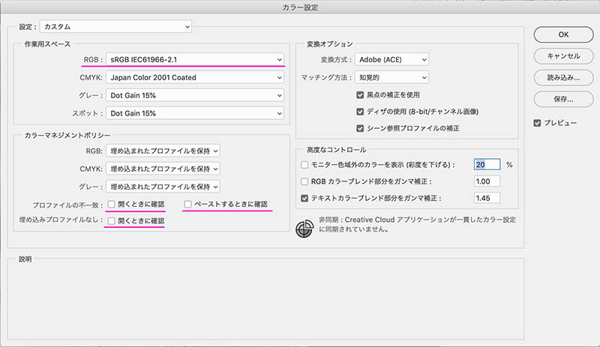This screenshot has width=600, height=347.
Task: Click the カラー設定 dialog title
Action: pyautogui.click(x=300, y=7)
